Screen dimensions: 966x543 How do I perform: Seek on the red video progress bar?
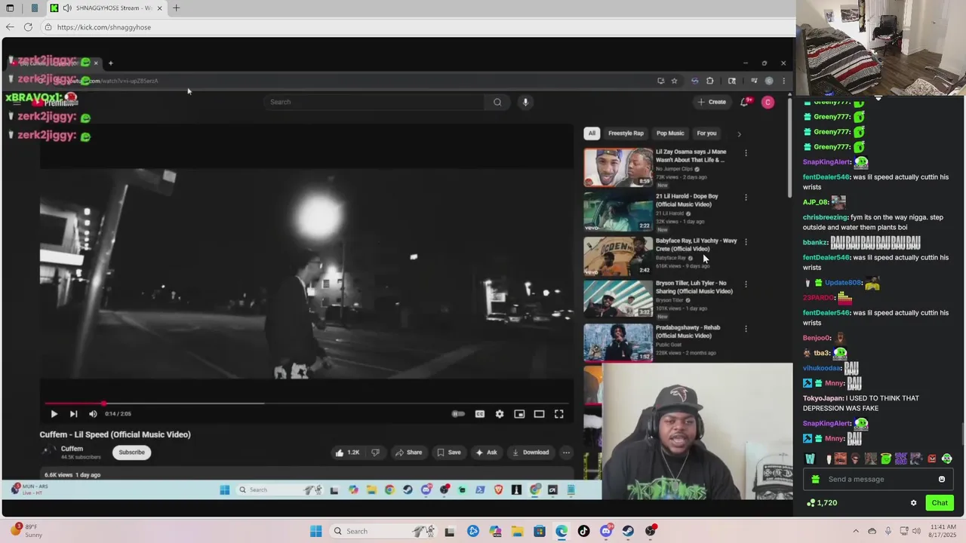click(306, 403)
